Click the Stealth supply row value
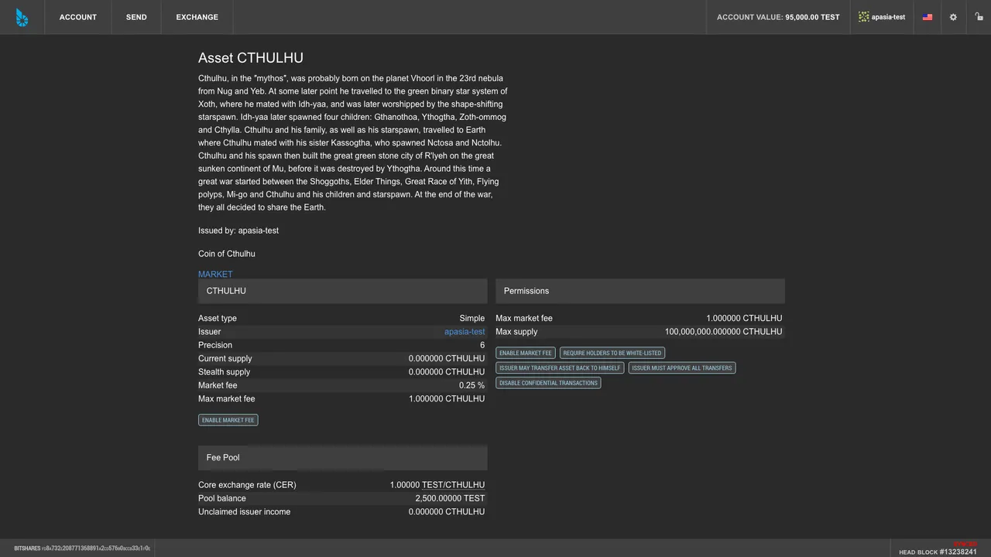The width and height of the screenshot is (991, 557). 447,372
